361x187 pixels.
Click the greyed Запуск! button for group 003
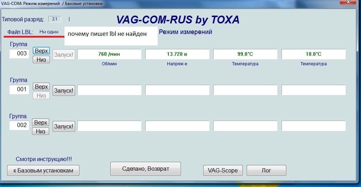coord(64,55)
